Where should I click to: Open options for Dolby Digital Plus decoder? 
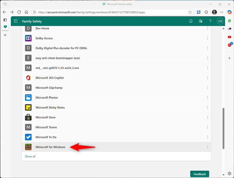coord(208,48)
